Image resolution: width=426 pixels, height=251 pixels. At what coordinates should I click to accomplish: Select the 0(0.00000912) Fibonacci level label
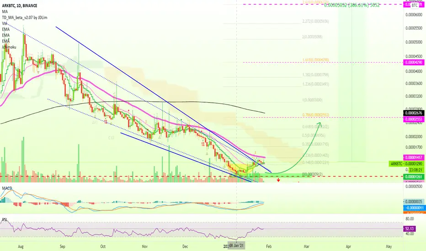(x=313, y=174)
